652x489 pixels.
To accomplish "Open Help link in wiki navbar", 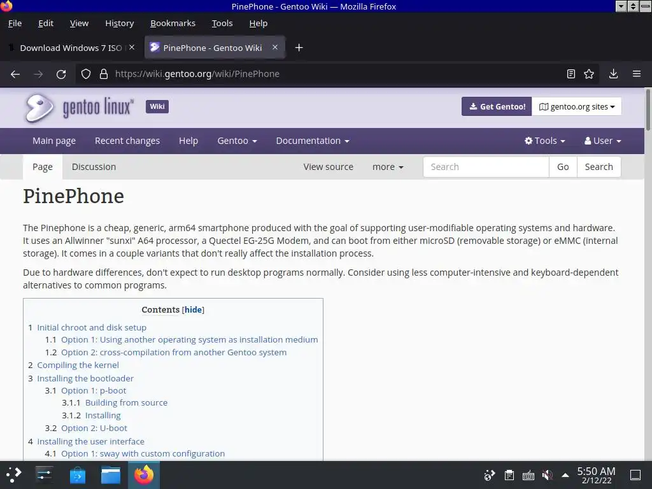I will pos(188,141).
